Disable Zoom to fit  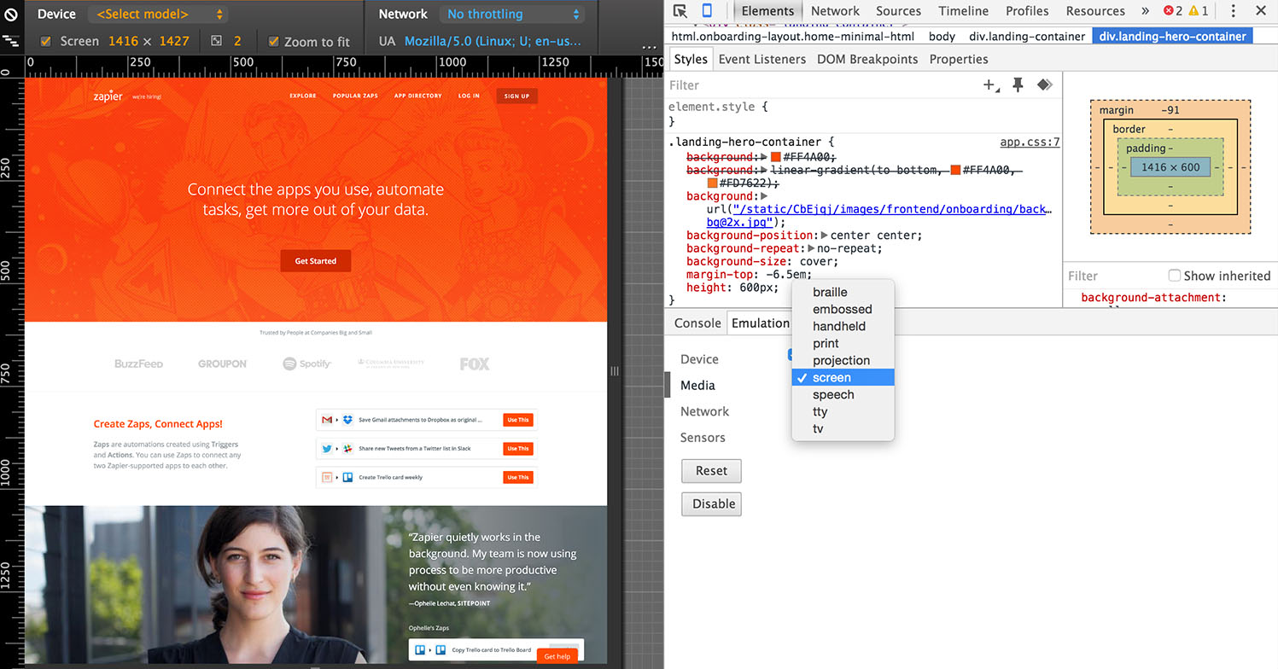(x=275, y=40)
